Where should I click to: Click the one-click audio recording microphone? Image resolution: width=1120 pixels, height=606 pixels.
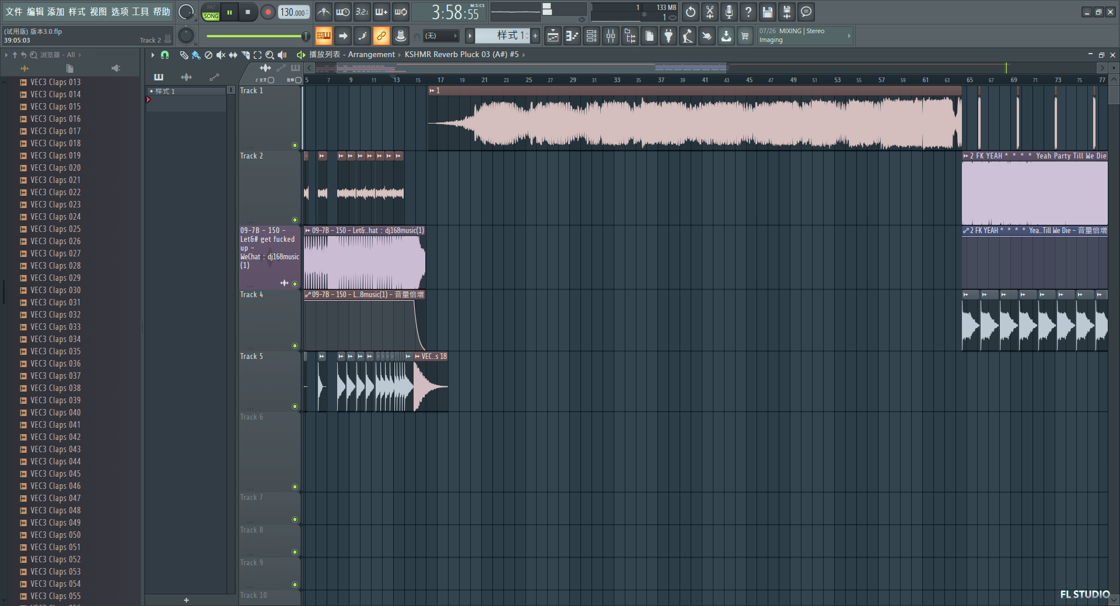tap(729, 12)
